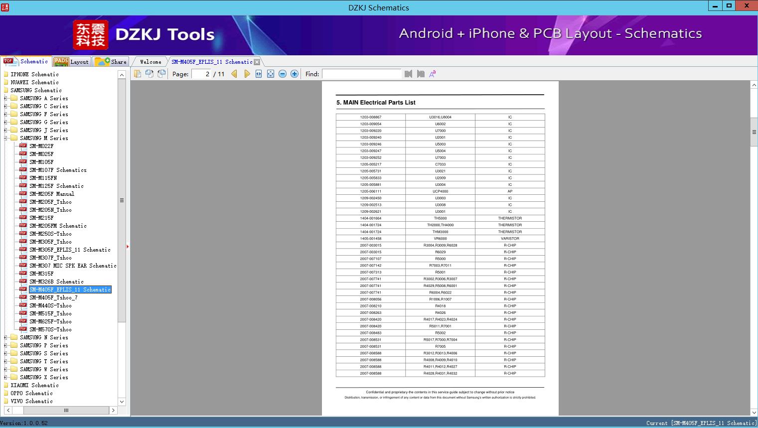Open SM-M326B Schematic

(x=56, y=282)
